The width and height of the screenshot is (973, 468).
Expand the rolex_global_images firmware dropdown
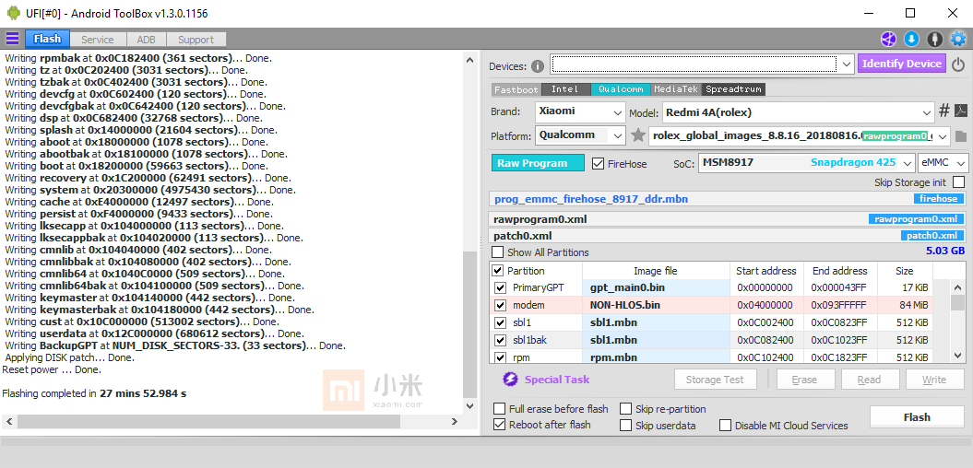[x=943, y=135]
